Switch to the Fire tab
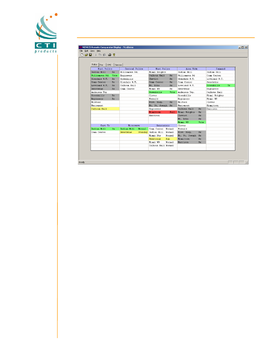 102,65
